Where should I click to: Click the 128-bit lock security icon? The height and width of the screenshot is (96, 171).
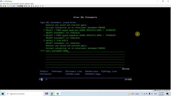coord(167,91)
